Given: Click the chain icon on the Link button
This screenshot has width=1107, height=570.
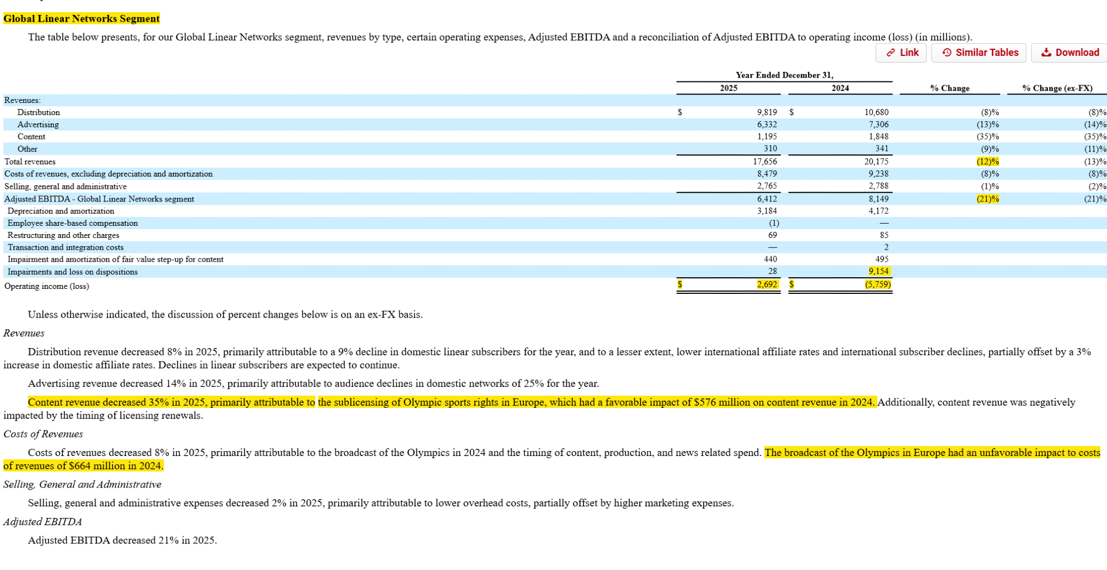Looking at the screenshot, I should 891,53.
